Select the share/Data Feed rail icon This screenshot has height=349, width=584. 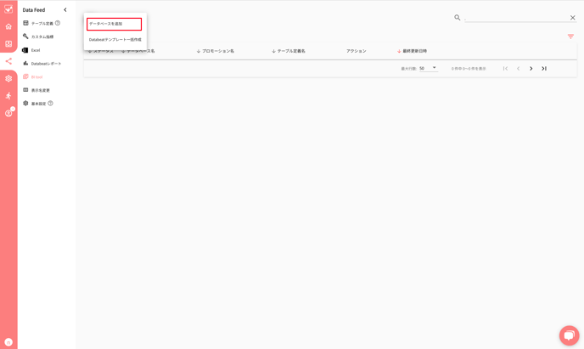pos(8,61)
